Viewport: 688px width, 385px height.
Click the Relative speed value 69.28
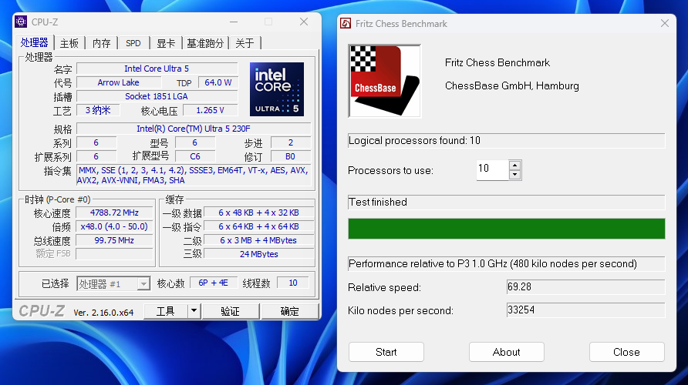585,287
